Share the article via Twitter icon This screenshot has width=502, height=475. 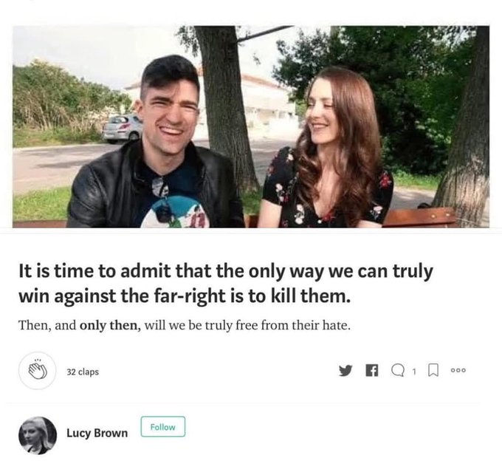pyautogui.click(x=345, y=371)
